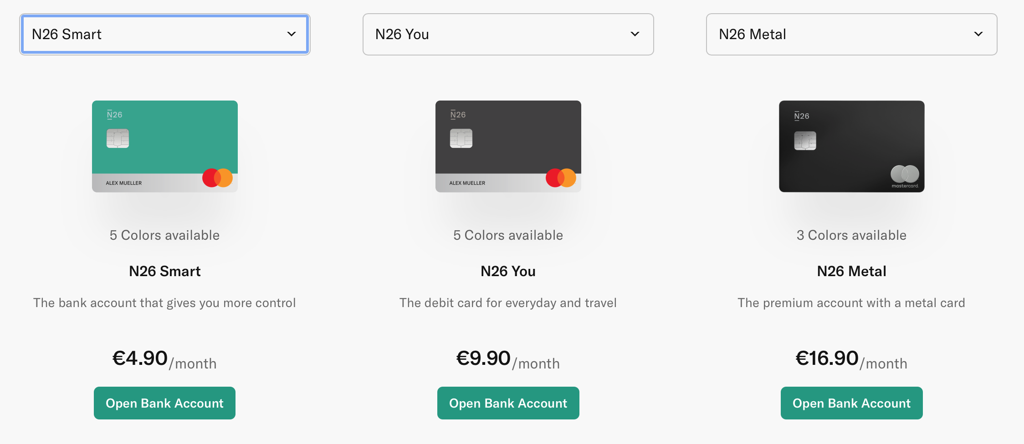This screenshot has width=1024, height=444.
Task: Click the chip icon on the Metal card
Action: point(806,141)
